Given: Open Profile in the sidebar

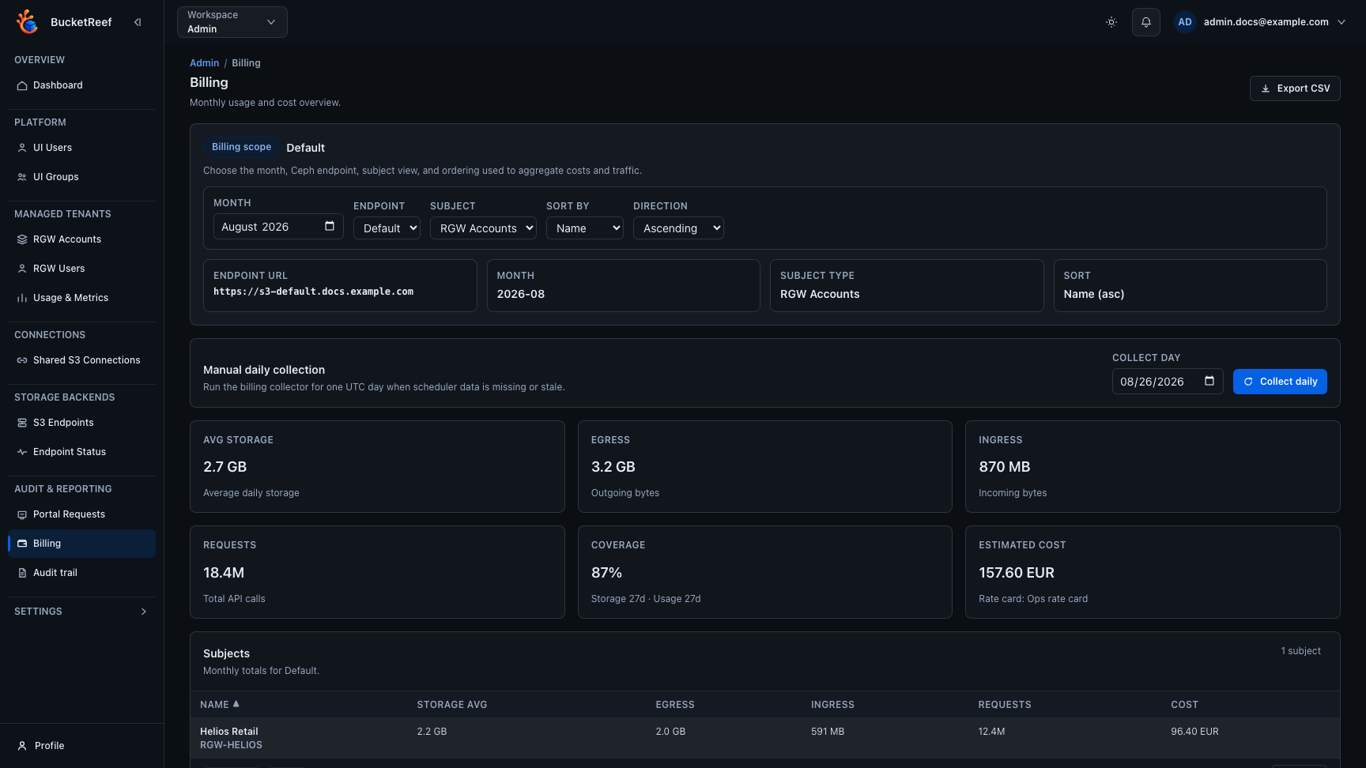Looking at the screenshot, I should (81, 746).
